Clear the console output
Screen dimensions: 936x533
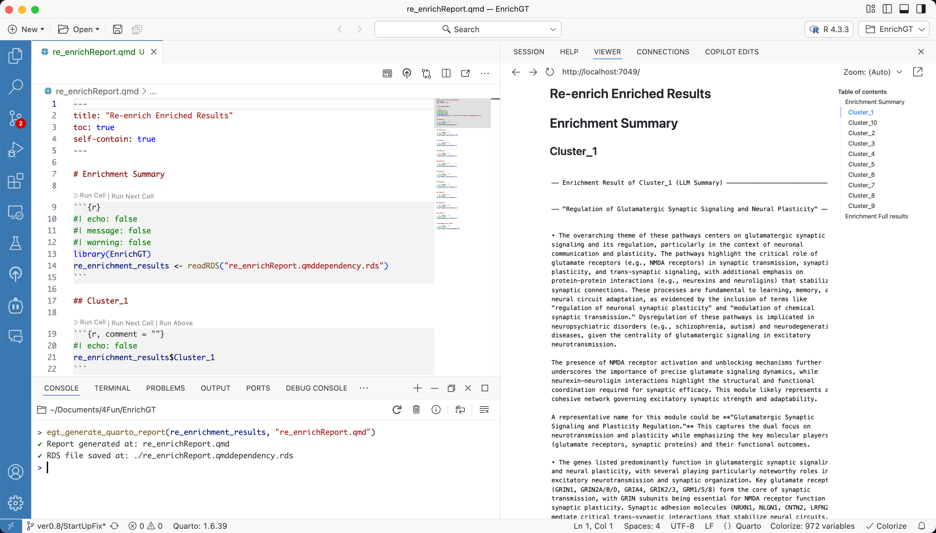(x=484, y=409)
